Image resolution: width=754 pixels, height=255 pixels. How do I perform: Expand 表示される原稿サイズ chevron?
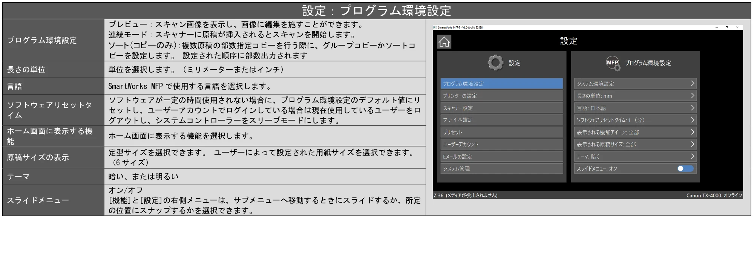point(692,144)
